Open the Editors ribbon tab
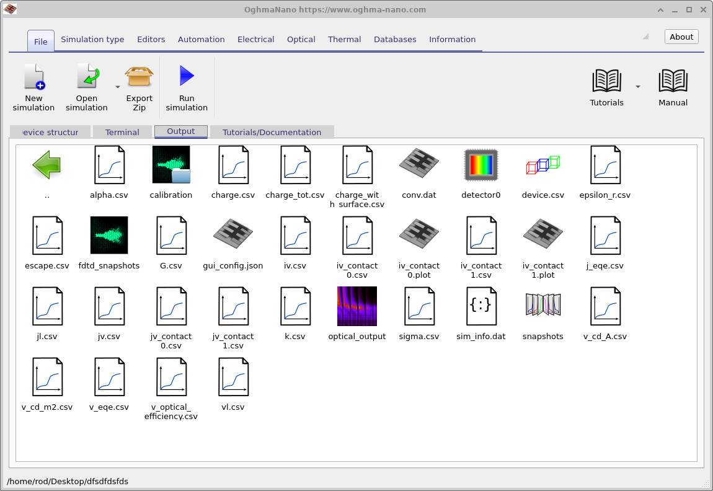713x491 pixels. [151, 40]
